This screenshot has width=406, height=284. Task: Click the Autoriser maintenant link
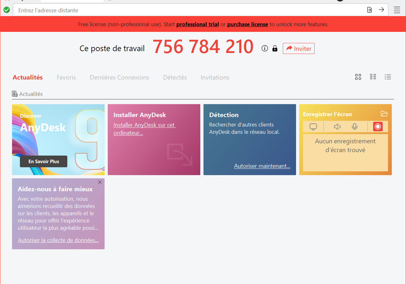pyautogui.click(x=262, y=166)
